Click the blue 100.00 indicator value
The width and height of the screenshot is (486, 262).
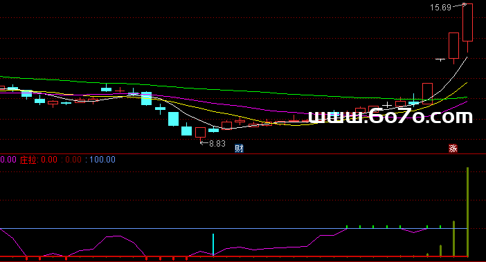click(x=102, y=160)
